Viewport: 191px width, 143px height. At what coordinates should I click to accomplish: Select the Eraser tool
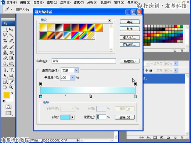(5, 58)
